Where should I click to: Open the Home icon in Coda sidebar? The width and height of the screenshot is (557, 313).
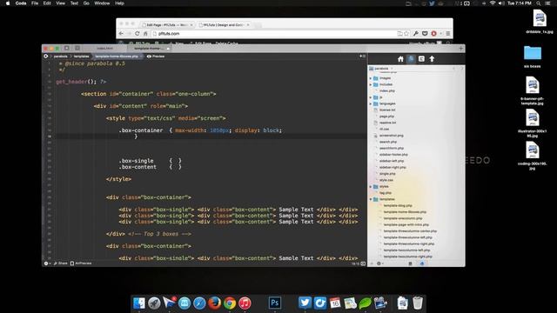[x=400, y=59]
